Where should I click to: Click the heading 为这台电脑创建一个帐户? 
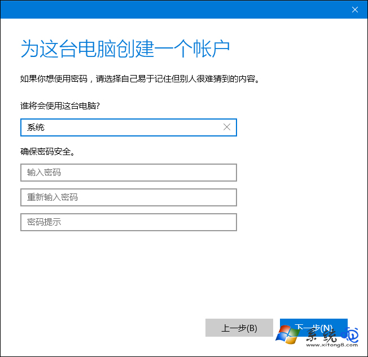pyautogui.click(x=125, y=49)
